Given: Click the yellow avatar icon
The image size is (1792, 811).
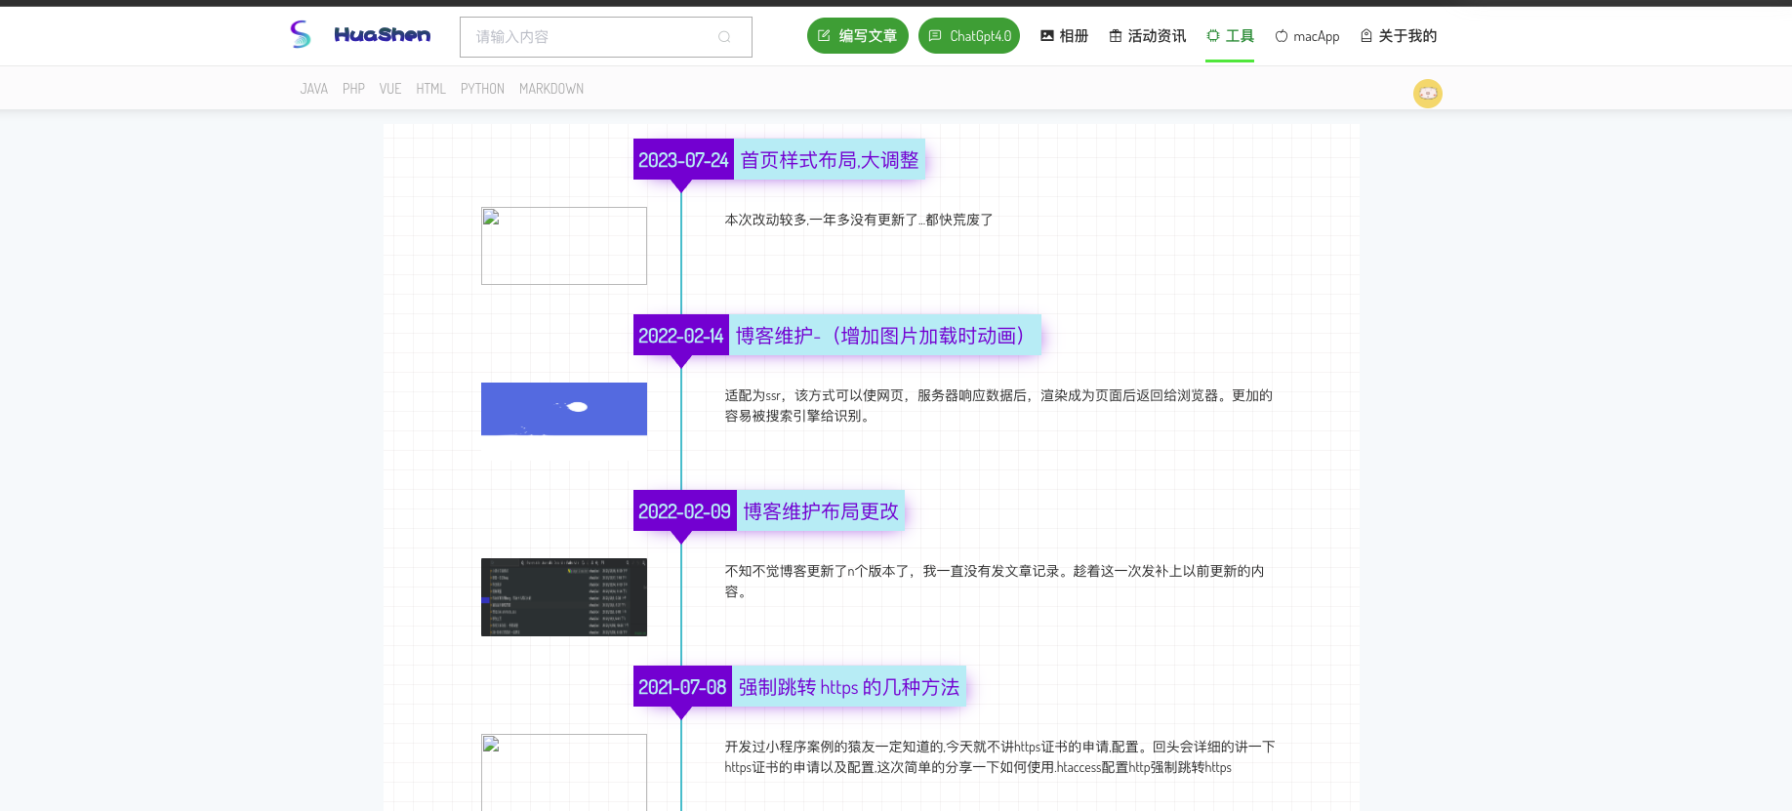Looking at the screenshot, I should tap(1427, 94).
